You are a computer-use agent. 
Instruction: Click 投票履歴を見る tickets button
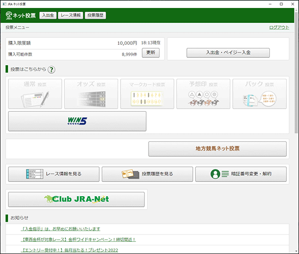click(x=147, y=174)
